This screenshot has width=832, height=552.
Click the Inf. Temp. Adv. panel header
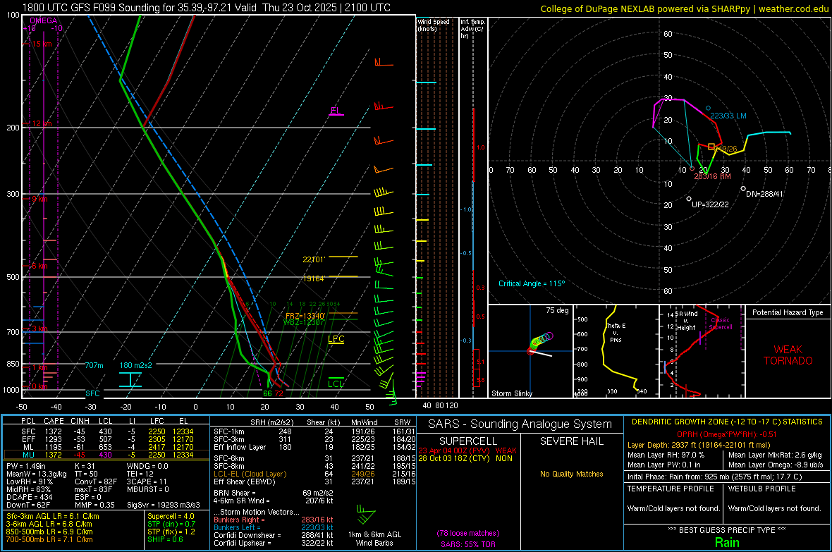tap(472, 29)
